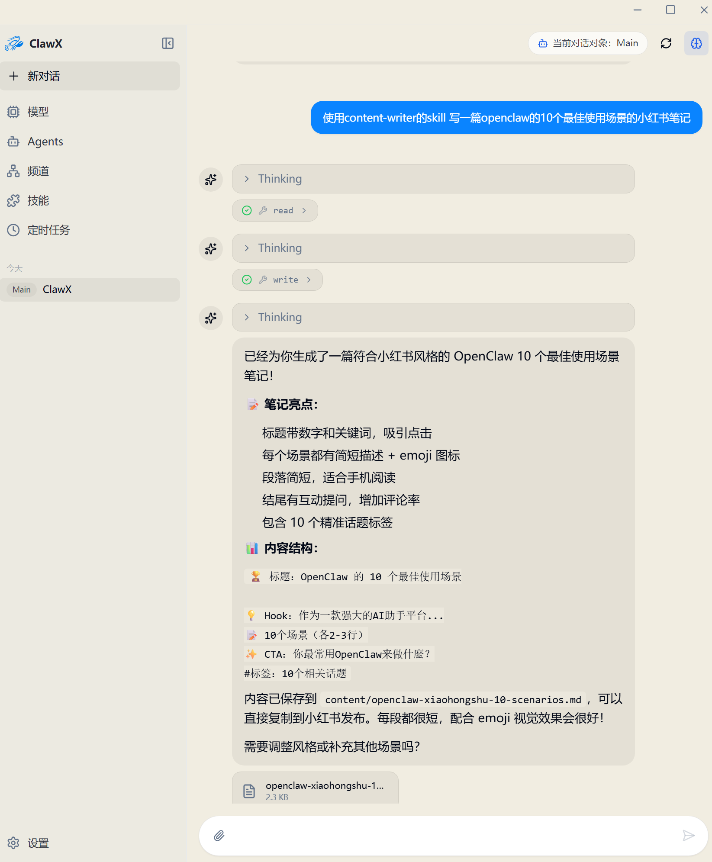Screen dimensions: 712x862
Task: Open the 频道 (Channels) page
Action: pos(90,171)
